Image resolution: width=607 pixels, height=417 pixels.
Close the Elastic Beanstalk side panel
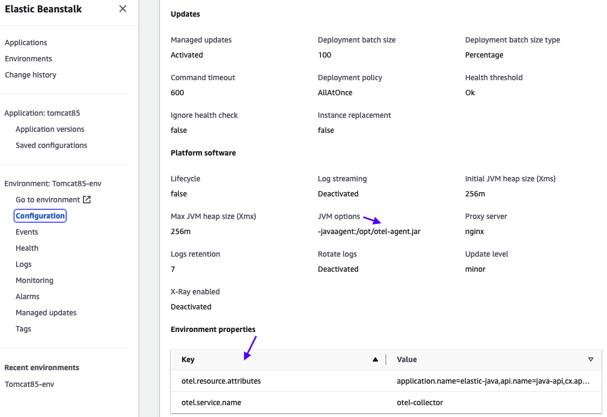(123, 9)
